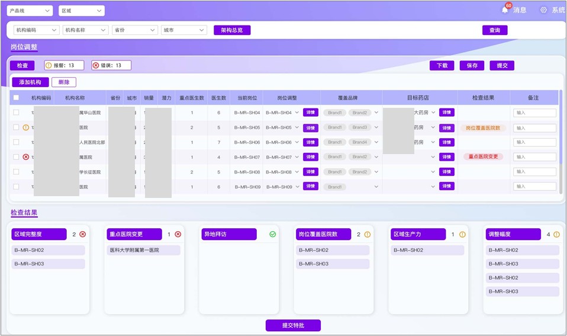Check the row checkbox for B-MR-SH07

tap(16, 157)
